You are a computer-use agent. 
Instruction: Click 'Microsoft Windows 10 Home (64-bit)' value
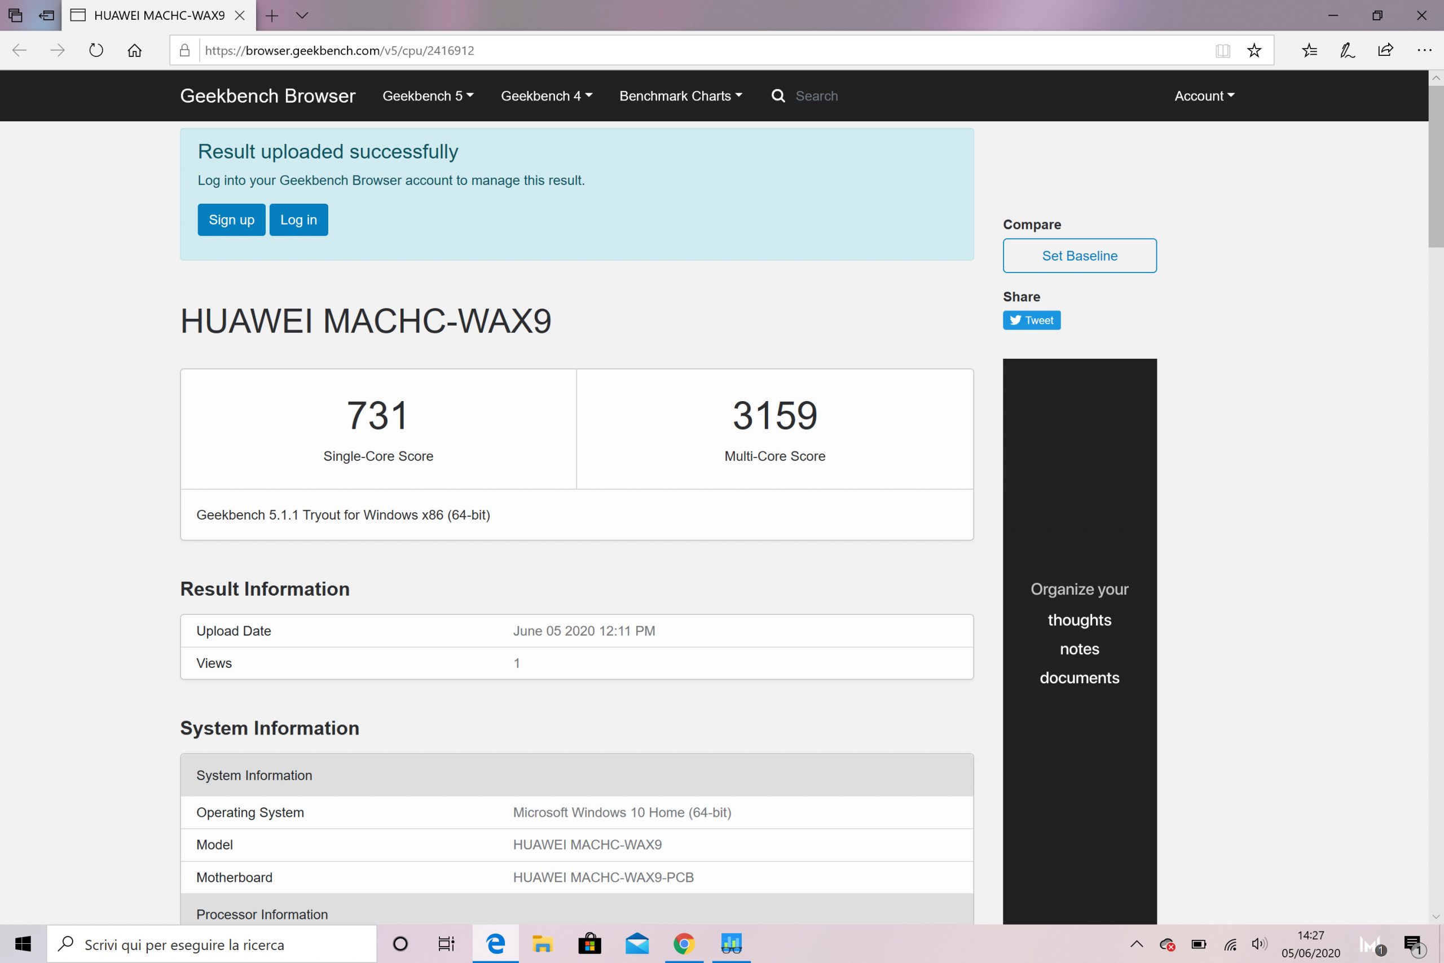tap(622, 812)
